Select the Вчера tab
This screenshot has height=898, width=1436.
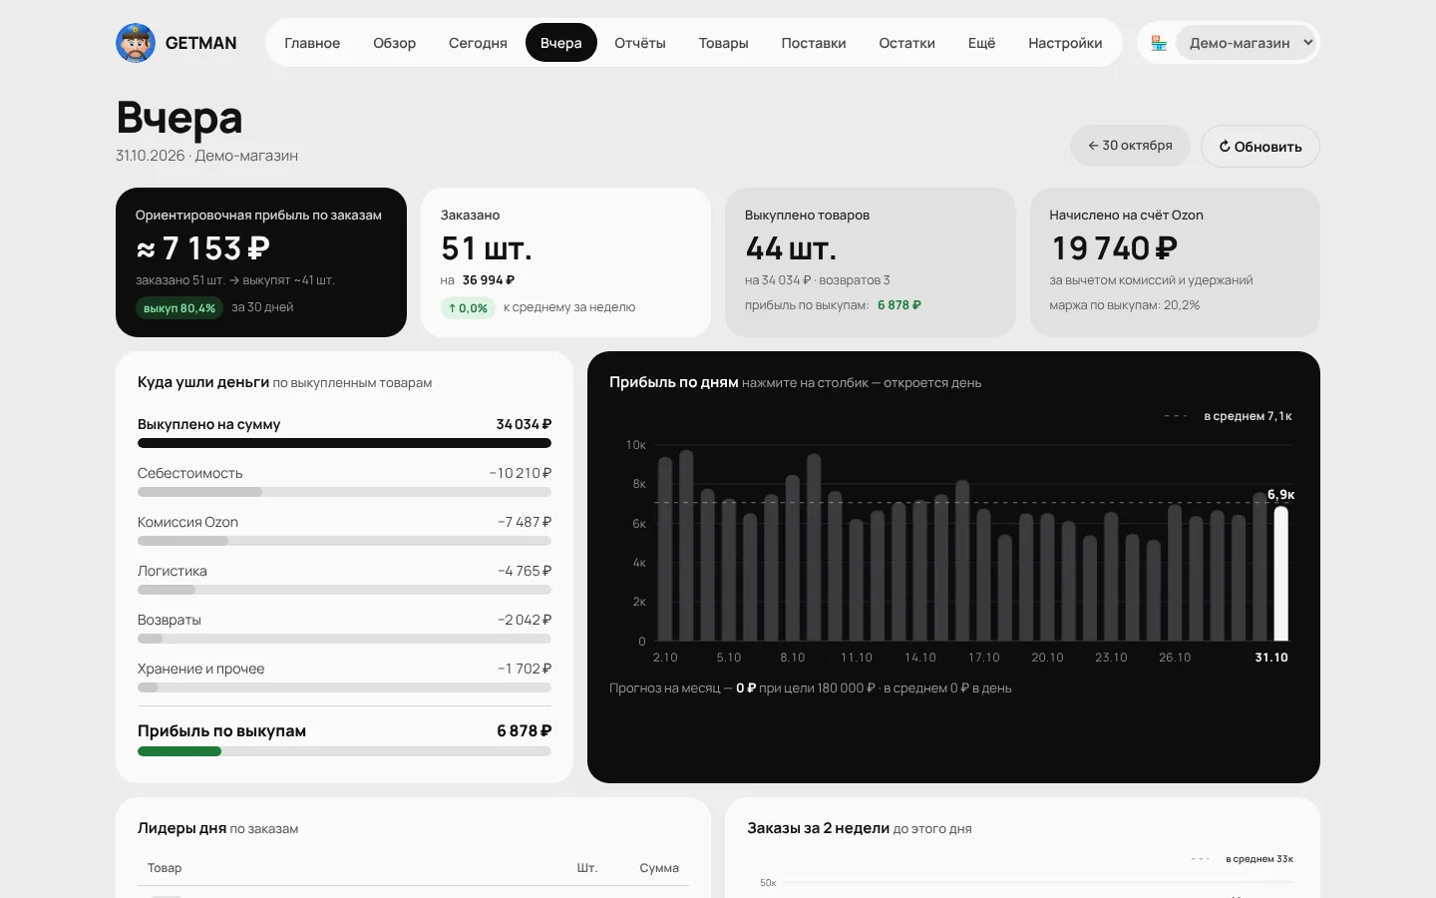[561, 43]
